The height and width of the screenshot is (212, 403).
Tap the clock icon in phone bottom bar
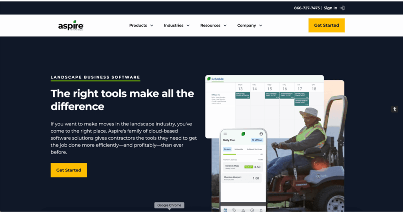point(252,210)
